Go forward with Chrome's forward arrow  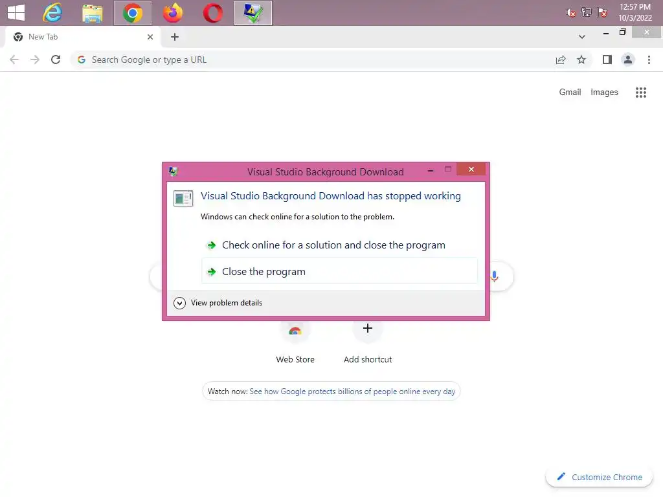35,60
